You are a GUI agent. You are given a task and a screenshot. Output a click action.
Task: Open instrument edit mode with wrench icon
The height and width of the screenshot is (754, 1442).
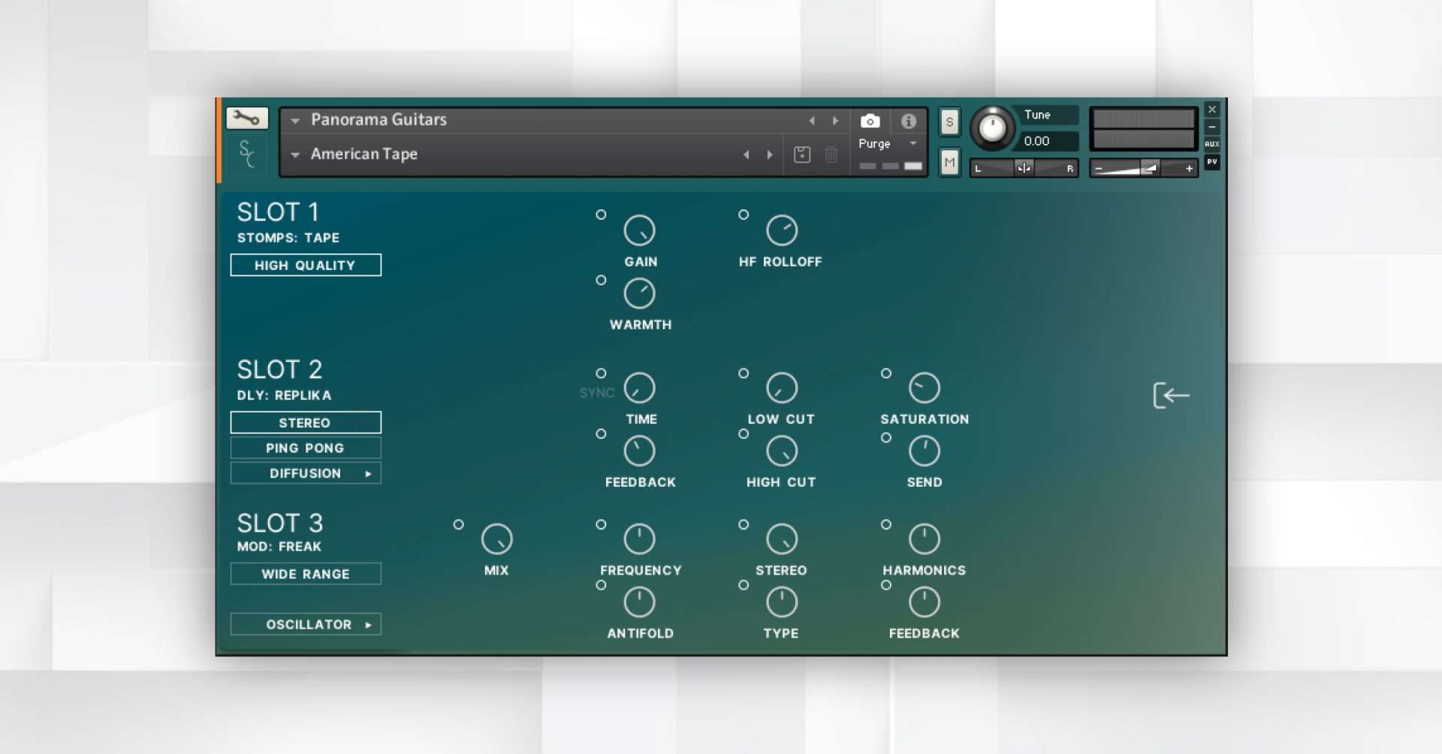click(x=246, y=118)
